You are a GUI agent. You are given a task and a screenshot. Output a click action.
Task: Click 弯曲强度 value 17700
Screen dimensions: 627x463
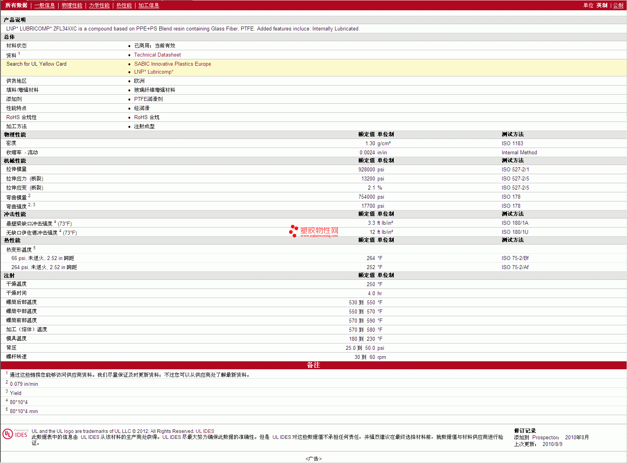(368, 206)
